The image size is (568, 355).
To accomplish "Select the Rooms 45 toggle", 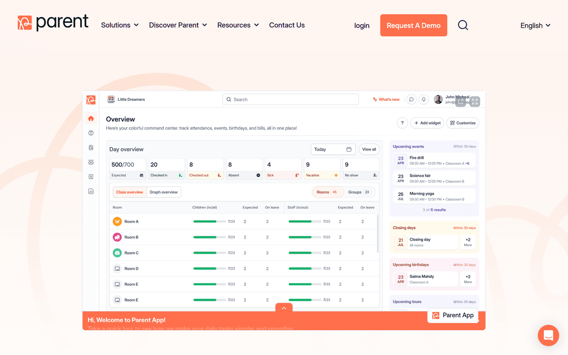I will (327, 192).
